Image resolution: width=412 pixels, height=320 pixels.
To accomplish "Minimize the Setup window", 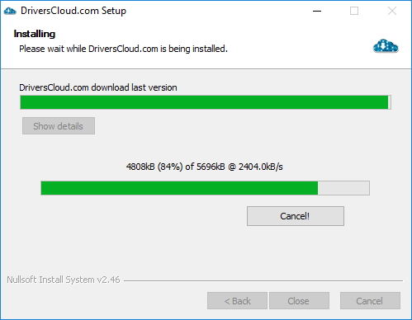I will 317,11.
